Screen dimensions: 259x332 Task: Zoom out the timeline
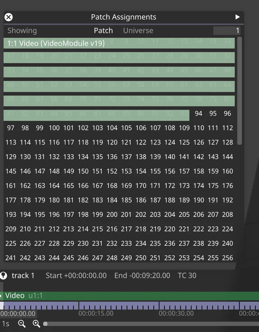[x=22, y=324]
